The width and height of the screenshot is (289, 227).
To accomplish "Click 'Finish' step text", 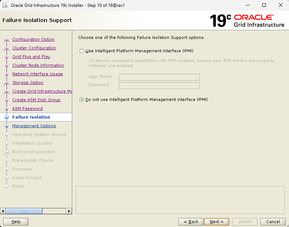I will click(x=18, y=186).
